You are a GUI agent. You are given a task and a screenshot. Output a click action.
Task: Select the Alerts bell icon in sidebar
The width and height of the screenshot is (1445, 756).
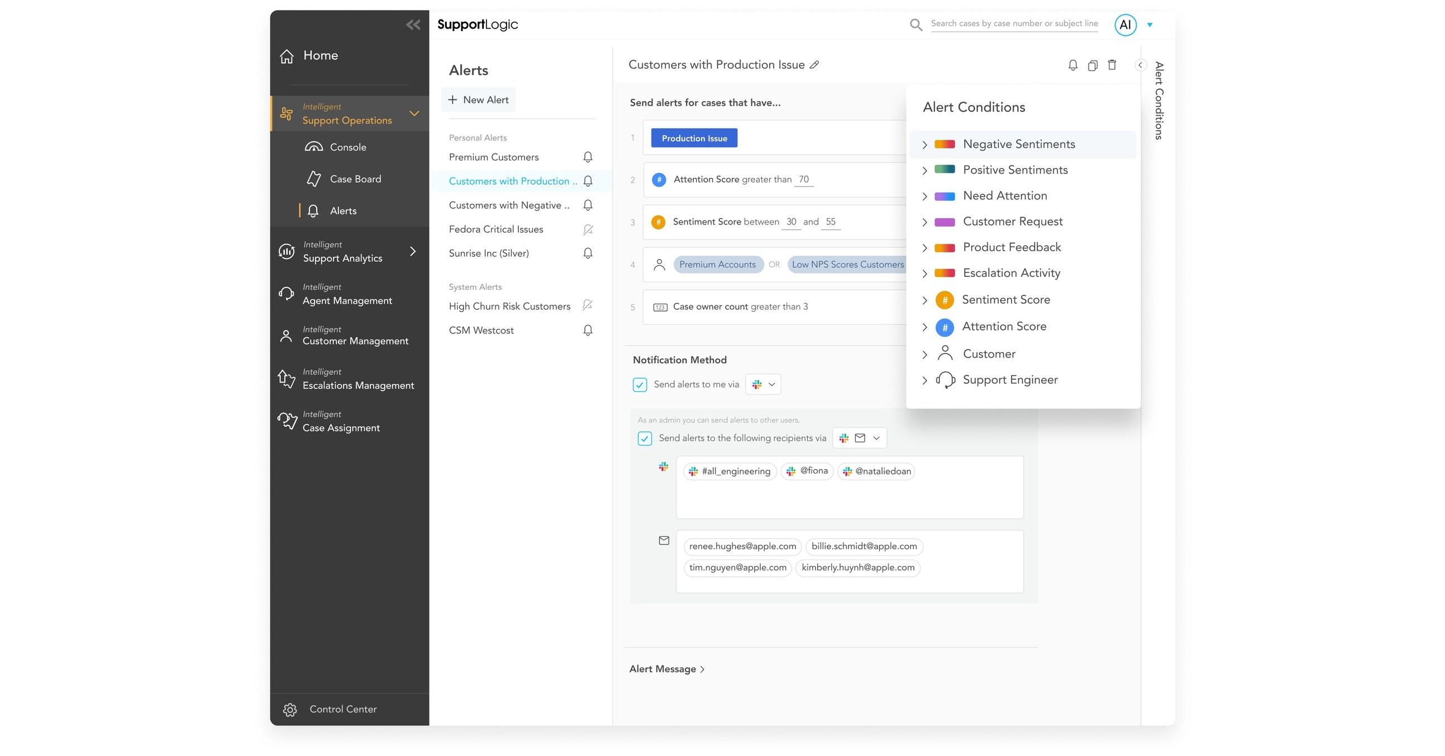coord(312,210)
